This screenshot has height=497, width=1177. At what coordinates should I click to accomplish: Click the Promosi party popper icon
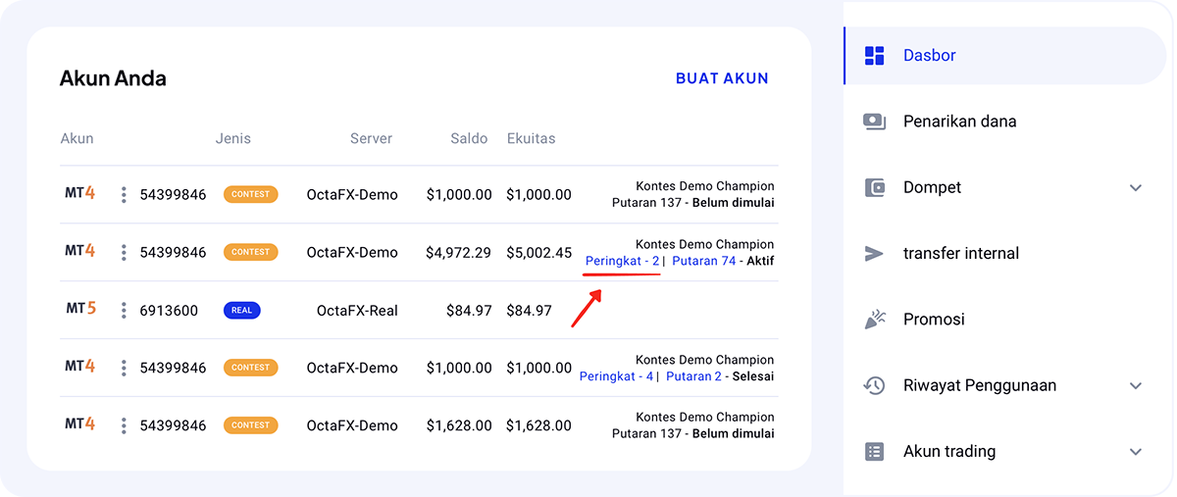coord(874,319)
